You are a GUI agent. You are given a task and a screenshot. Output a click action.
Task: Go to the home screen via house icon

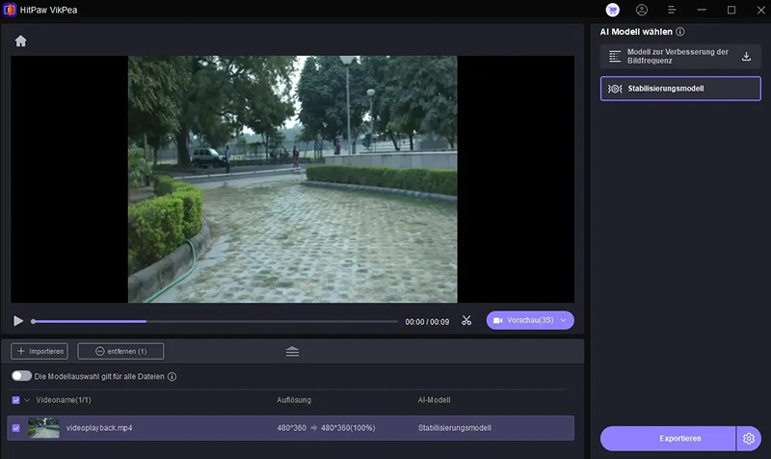pyautogui.click(x=20, y=40)
